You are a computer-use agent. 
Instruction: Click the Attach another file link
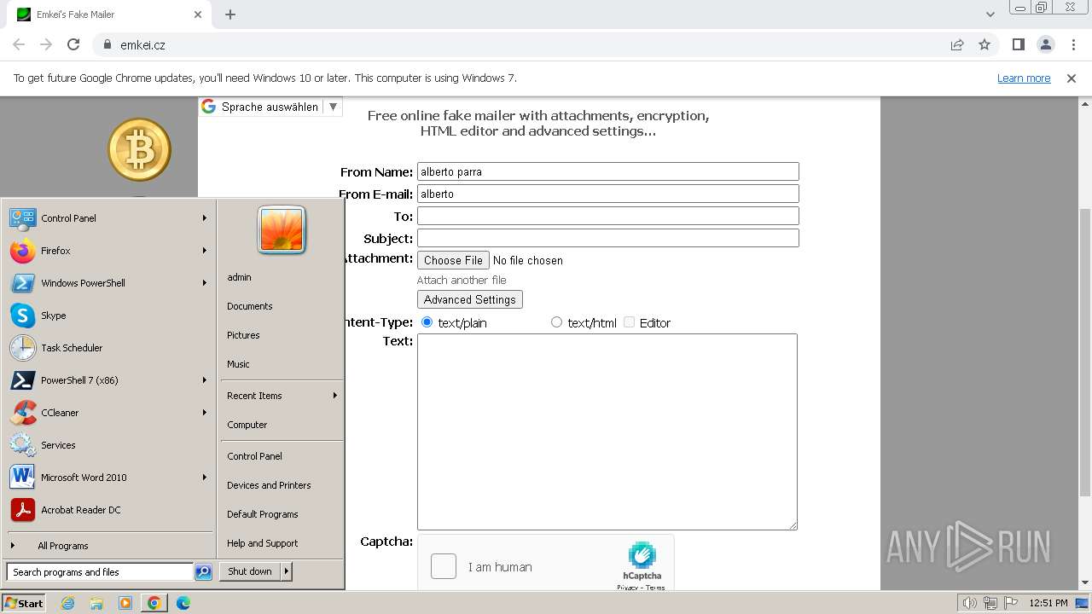(462, 280)
